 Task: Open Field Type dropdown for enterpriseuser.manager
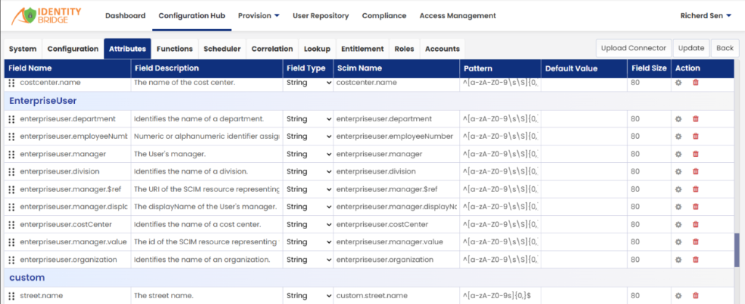click(308, 154)
